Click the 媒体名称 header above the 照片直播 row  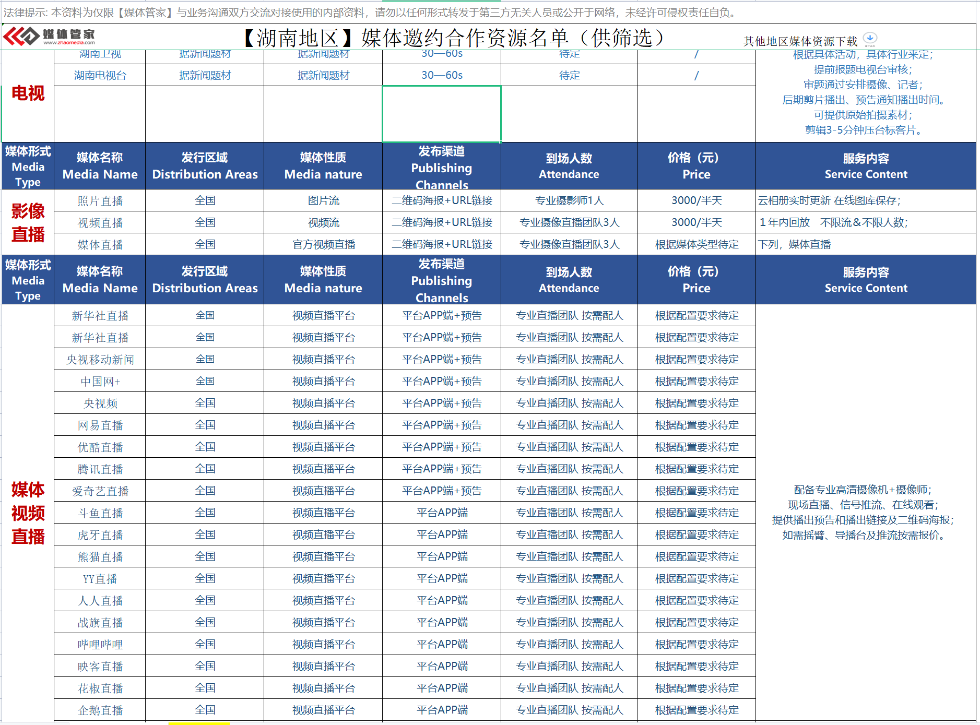coord(100,165)
